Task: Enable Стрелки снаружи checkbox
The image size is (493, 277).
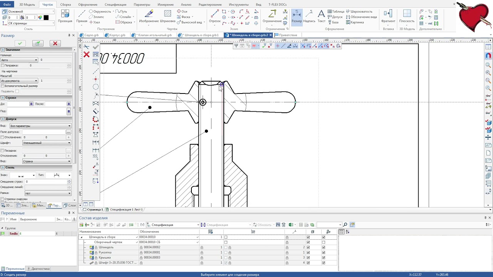Action: tap(2, 199)
